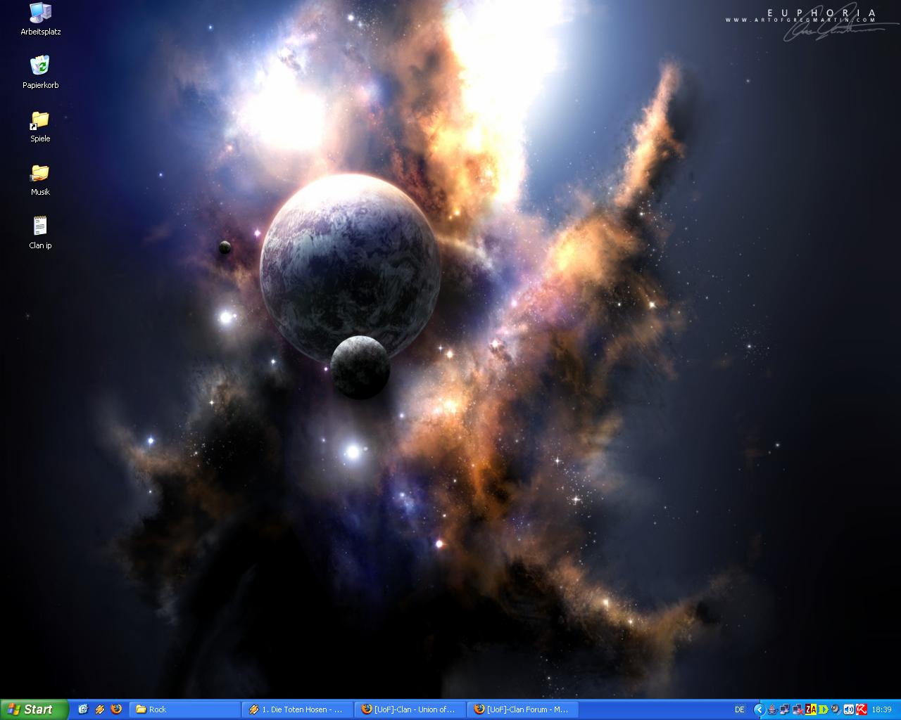The height and width of the screenshot is (720, 901).
Task: Select the Musik folder on desktop
Action: click(x=40, y=173)
